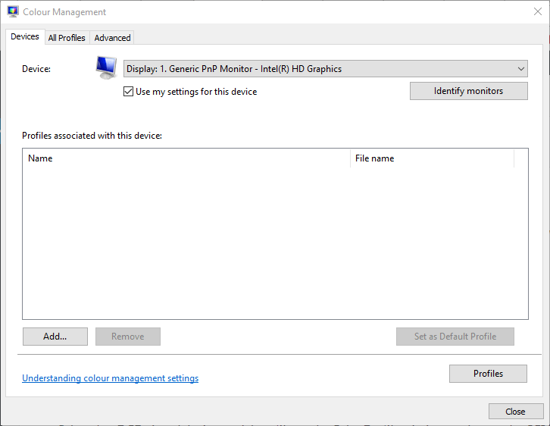Open the Advanced tab
The width and height of the screenshot is (550, 426).
112,38
